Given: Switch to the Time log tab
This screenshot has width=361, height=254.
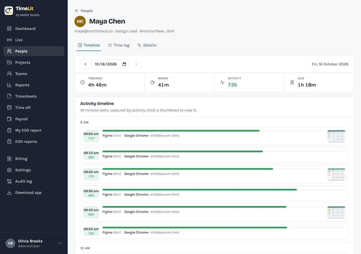Looking at the screenshot, I should (x=119, y=45).
